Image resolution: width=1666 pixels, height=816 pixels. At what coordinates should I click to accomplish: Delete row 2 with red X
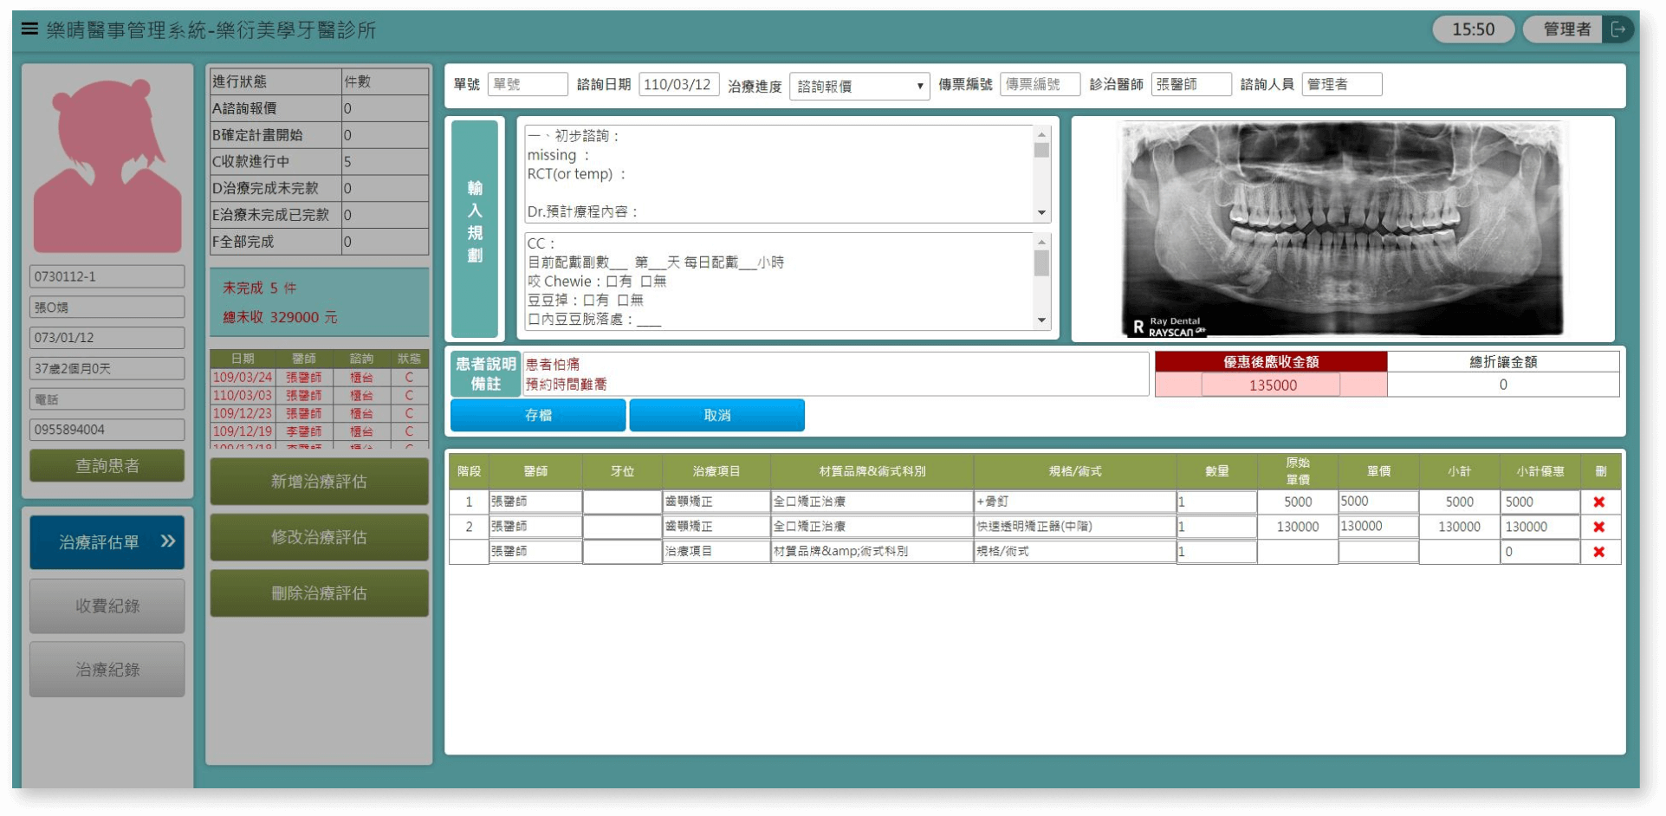click(x=1598, y=527)
